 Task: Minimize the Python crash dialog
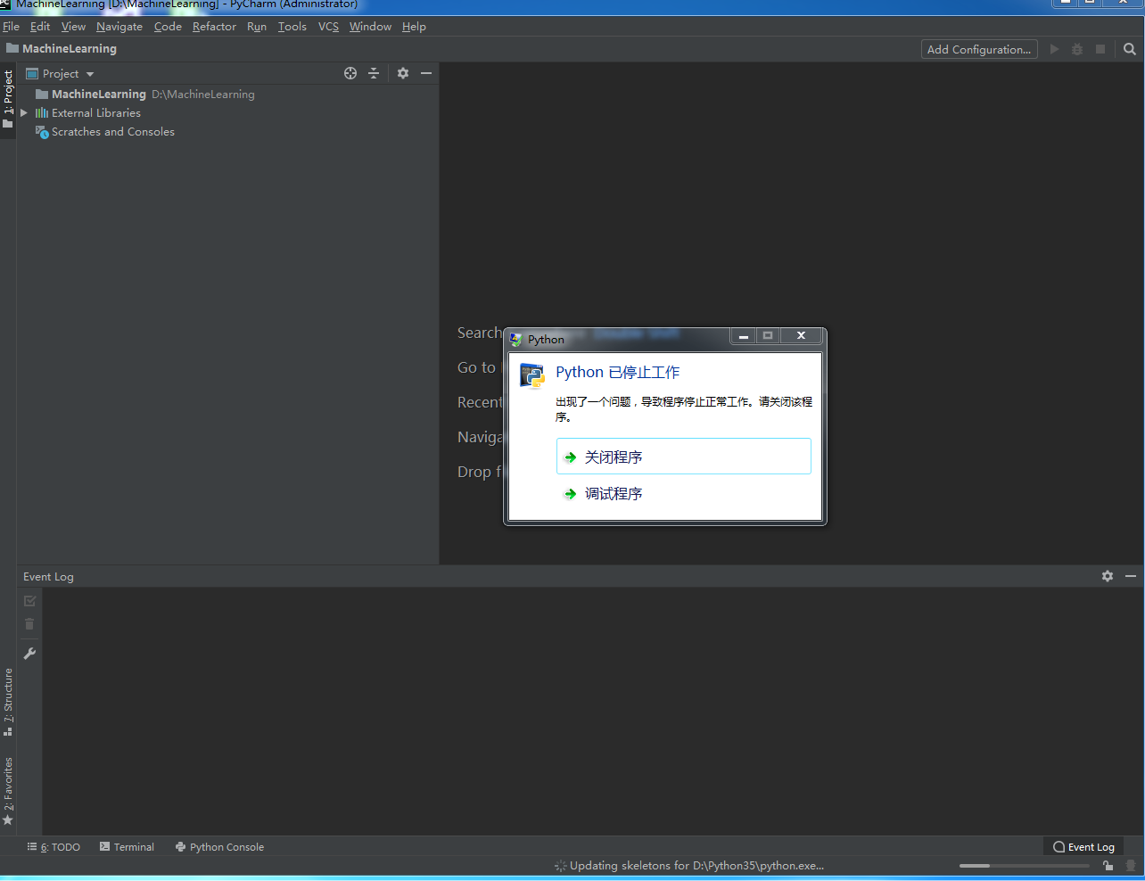743,336
